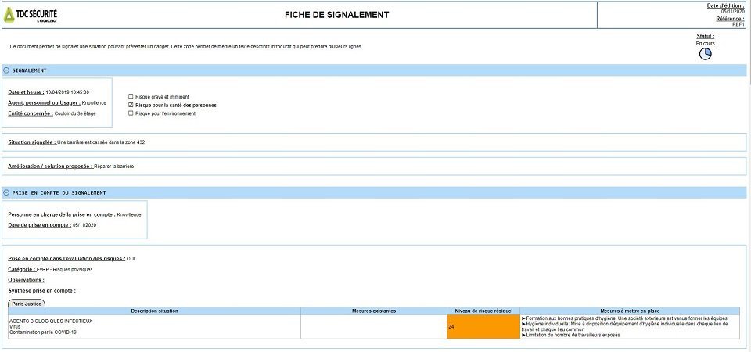The width and height of the screenshot is (751, 352).
Task: Click the Entité concernée label
Action: (31, 113)
